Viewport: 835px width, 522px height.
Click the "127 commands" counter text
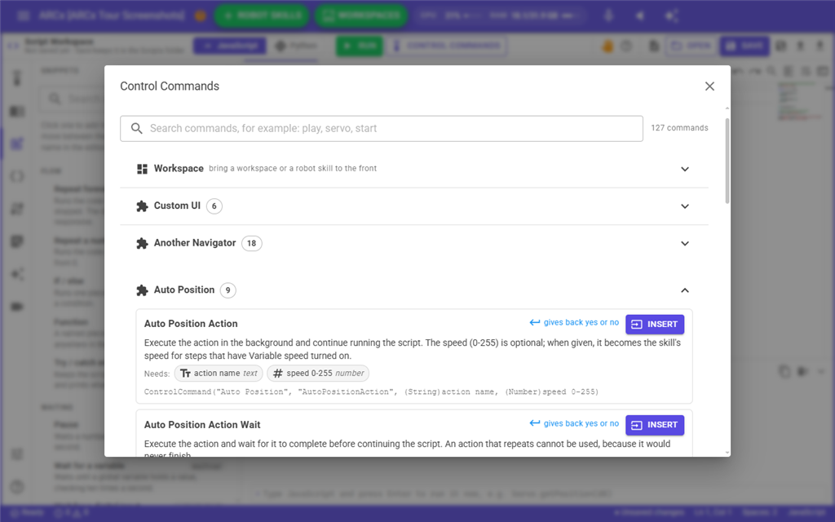click(x=679, y=128)
